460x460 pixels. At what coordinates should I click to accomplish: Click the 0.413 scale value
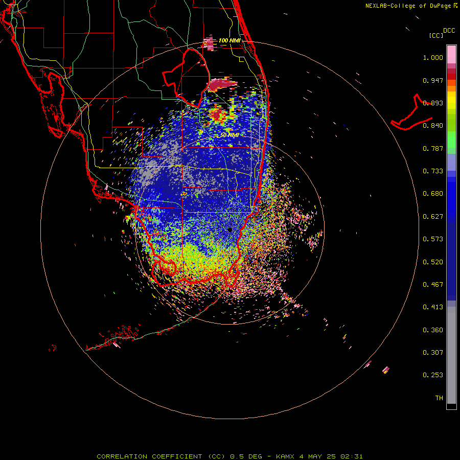[433, 307]
